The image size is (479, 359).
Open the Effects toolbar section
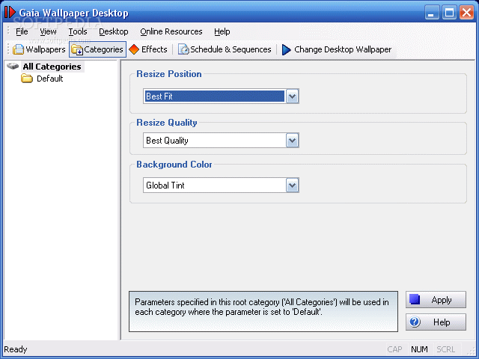(x=148, y=49)
